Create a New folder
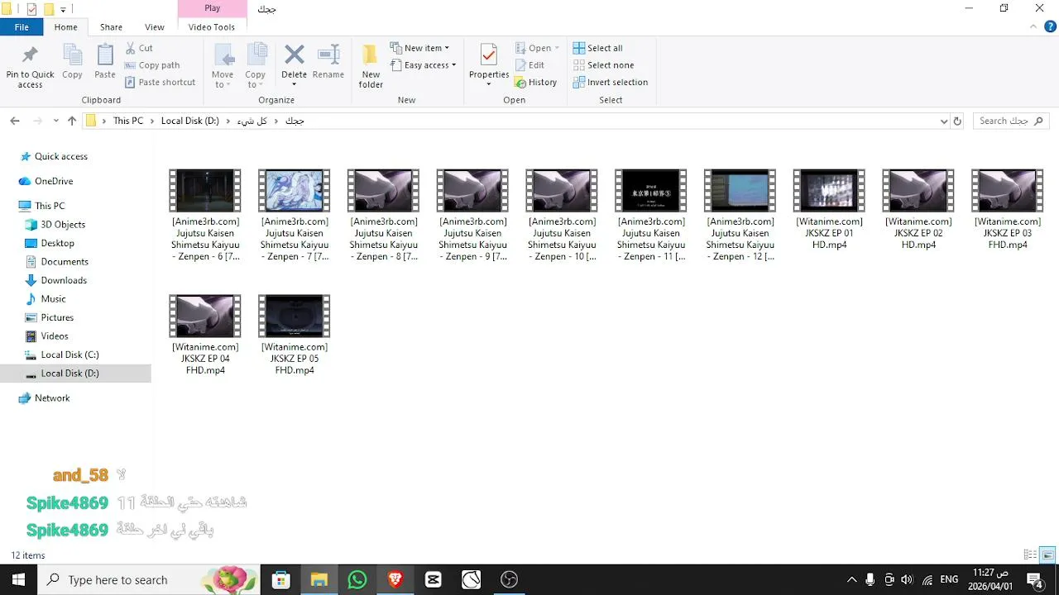The height and width of the screenshot is (595, 1059). tap(371, 66)
